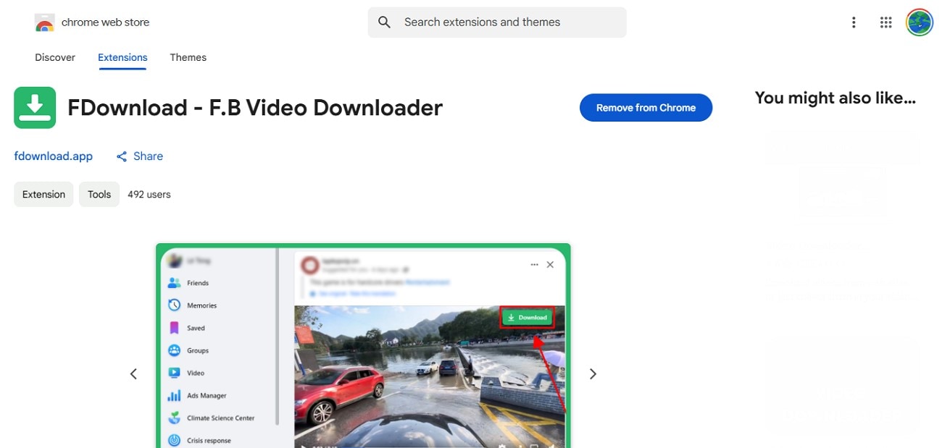
Task: Click the Extension category chip
Action: point(43,195)
